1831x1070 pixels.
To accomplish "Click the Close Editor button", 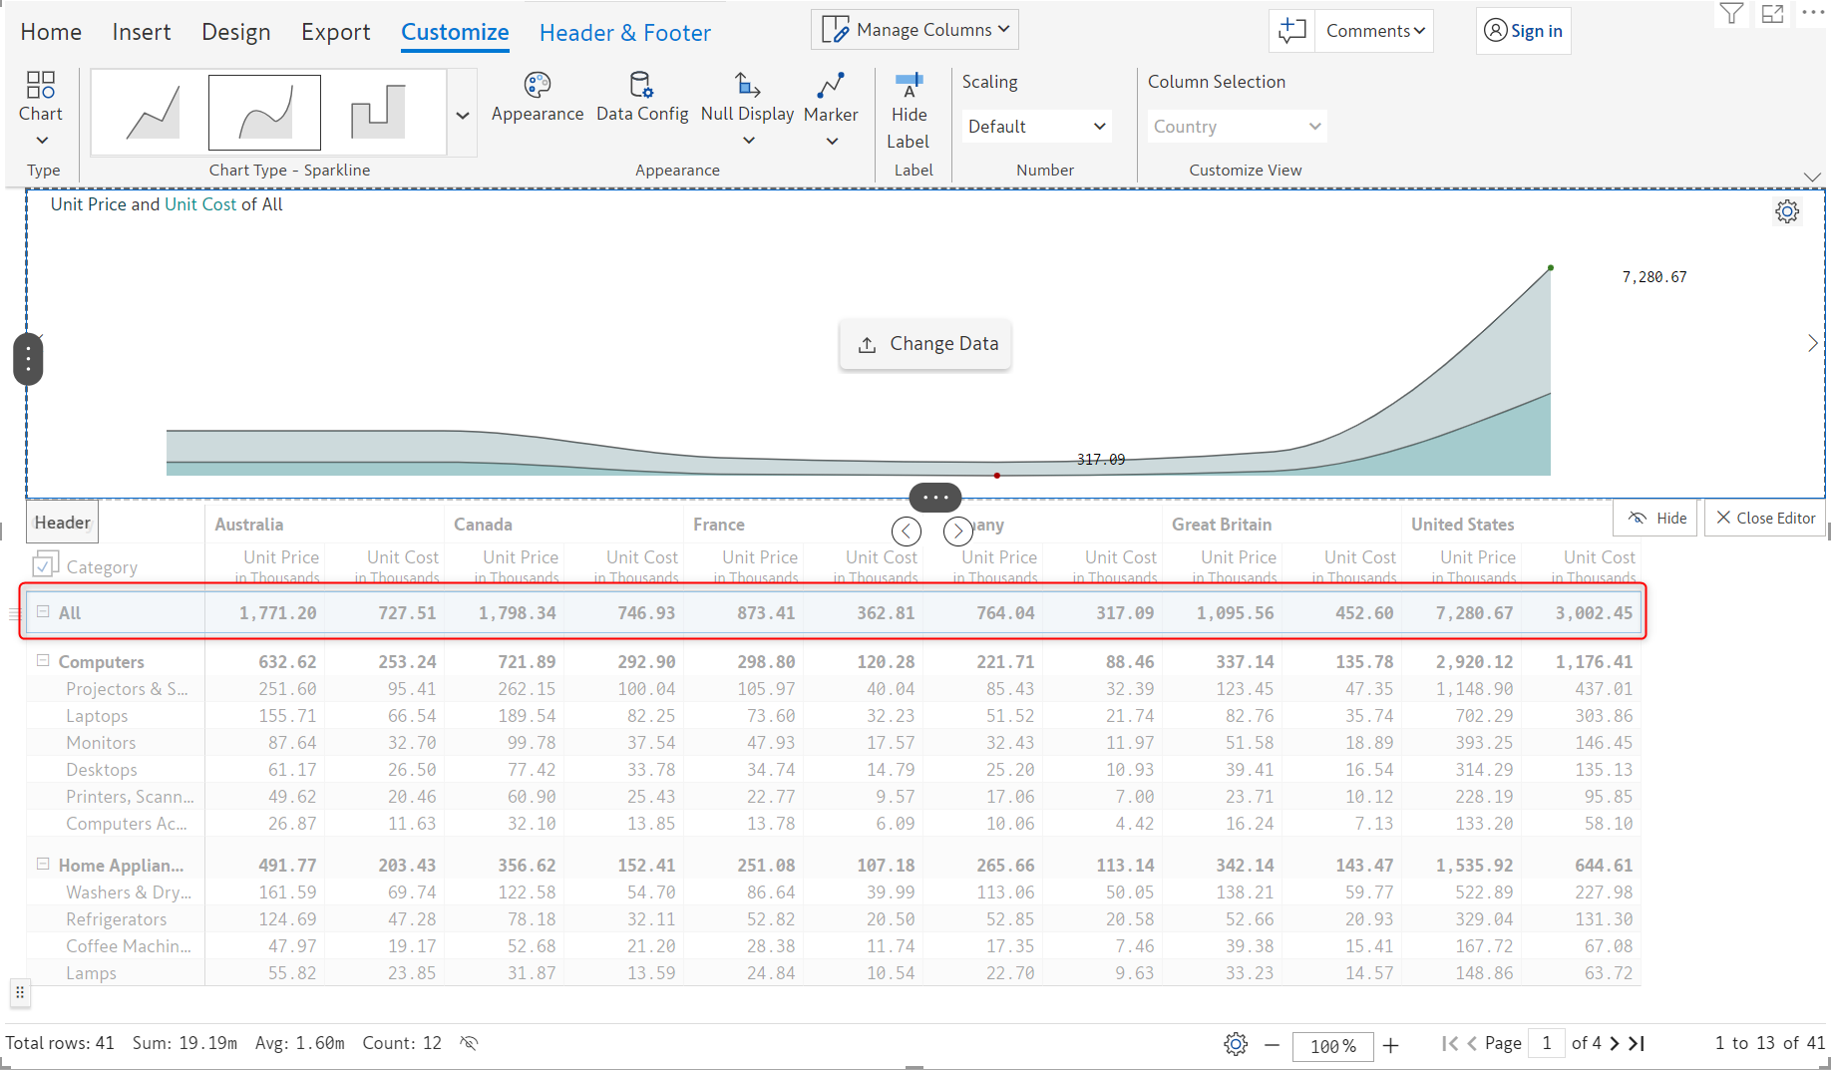I will 1764,519.
